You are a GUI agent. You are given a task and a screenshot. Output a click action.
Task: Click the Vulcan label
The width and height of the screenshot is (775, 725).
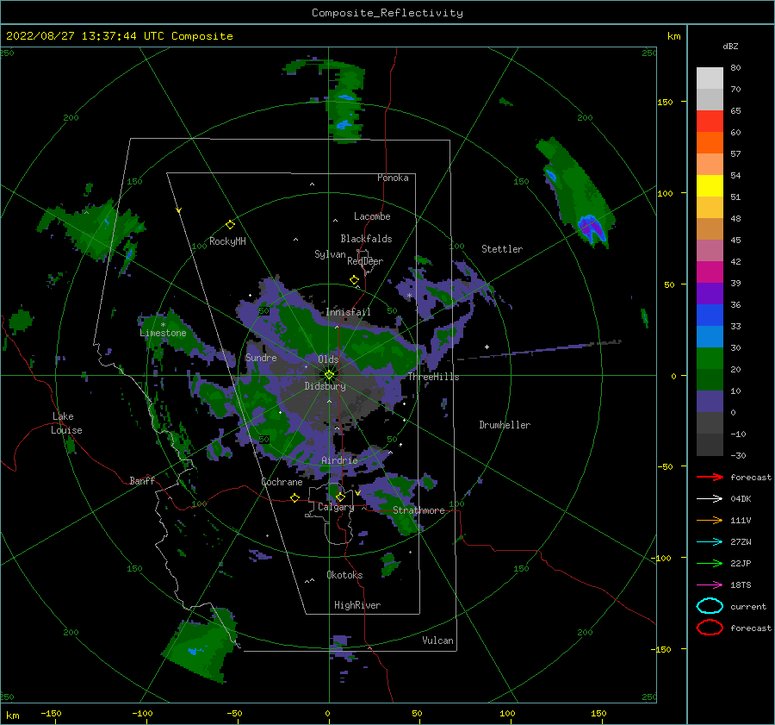(x=437, y=641)
